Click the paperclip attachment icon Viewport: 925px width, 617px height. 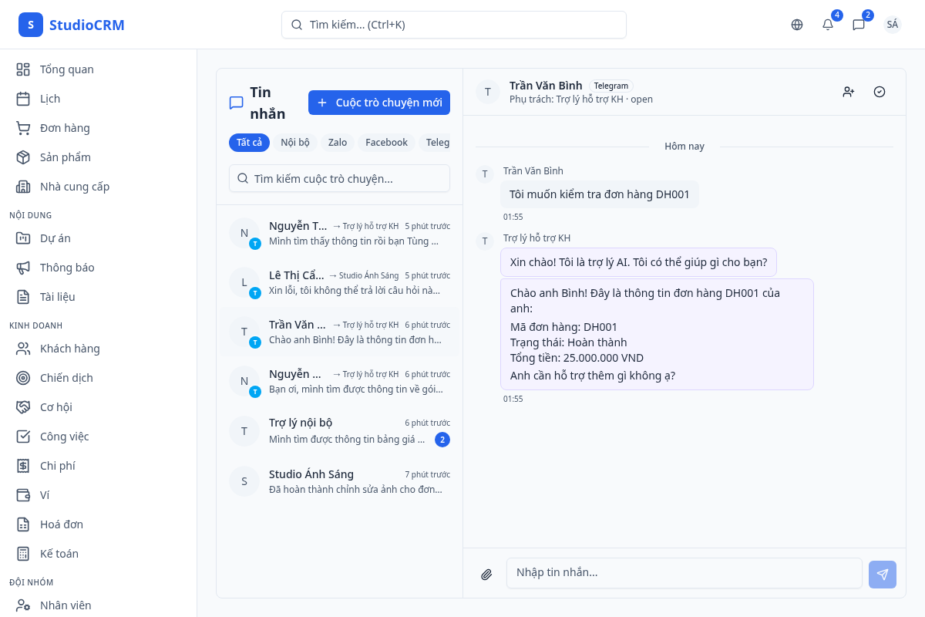pos(486,574)
